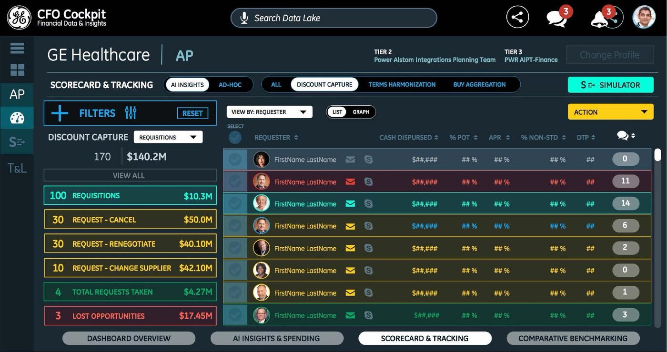Viewport: 667px width, 352px height.
Task: Click the Reset filters button
Action: pyautogui.click(x=192, y=113)
